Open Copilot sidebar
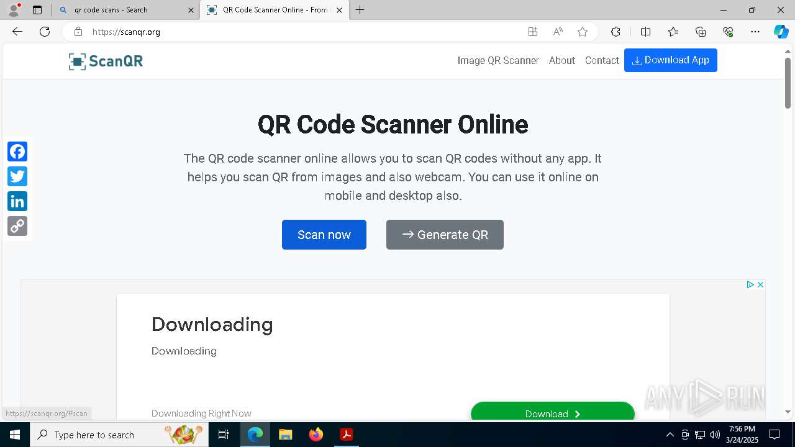 pos(781,32)
